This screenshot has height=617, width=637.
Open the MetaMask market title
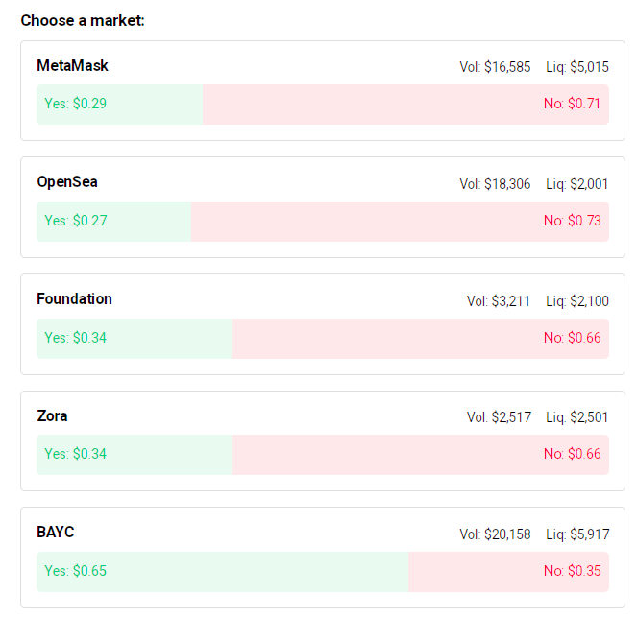tap(73, 66)
